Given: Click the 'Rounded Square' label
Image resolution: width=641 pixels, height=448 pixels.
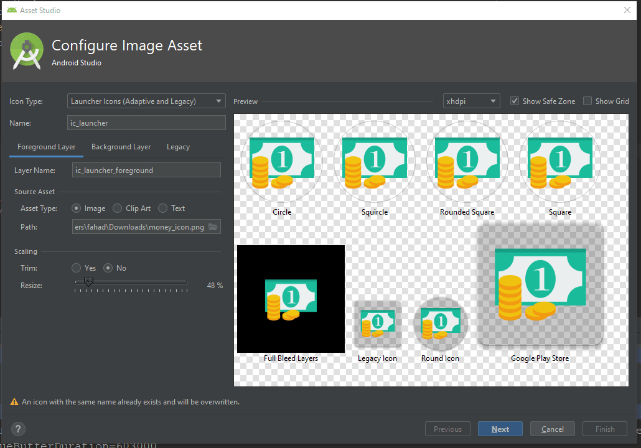Looking at the screenshot, I should tap(467, 212).
